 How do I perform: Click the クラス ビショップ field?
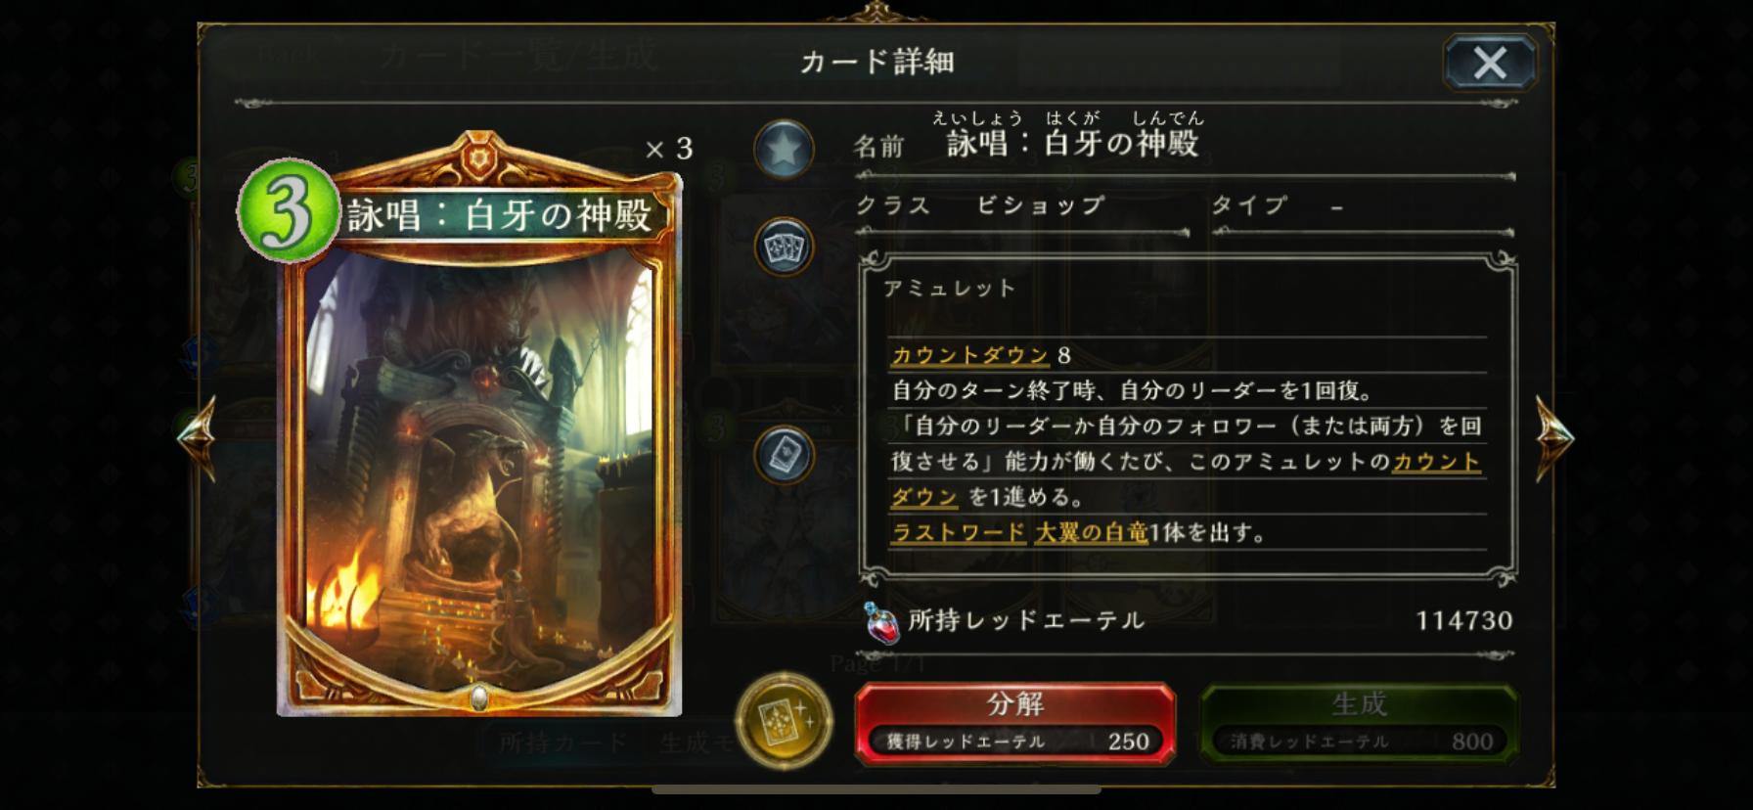[1022, 206]
